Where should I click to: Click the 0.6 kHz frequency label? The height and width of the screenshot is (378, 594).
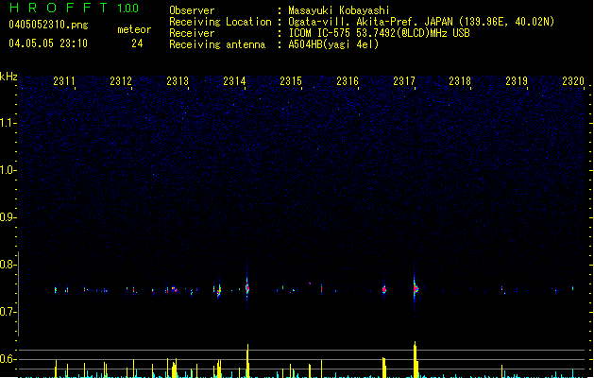coord(8,359)
